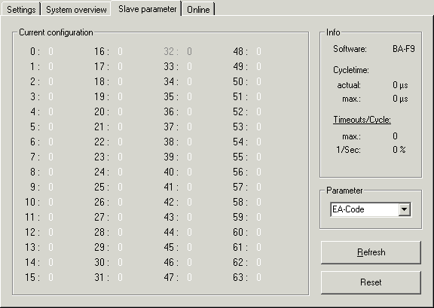The width and height of the screenshot is (434, 308).
Task: Click the 'actual:' cycletime label
Action: [349, 85]
